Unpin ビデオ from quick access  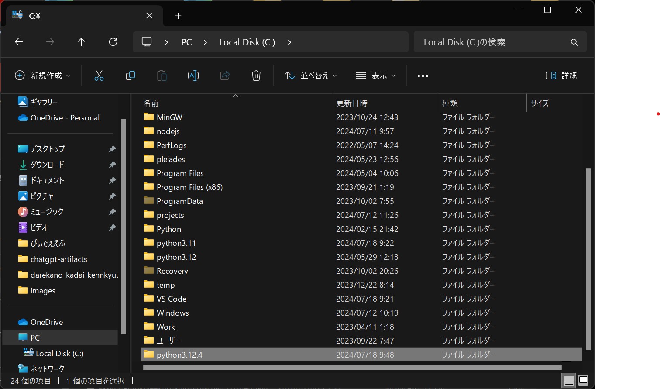(x=112, y=227)
